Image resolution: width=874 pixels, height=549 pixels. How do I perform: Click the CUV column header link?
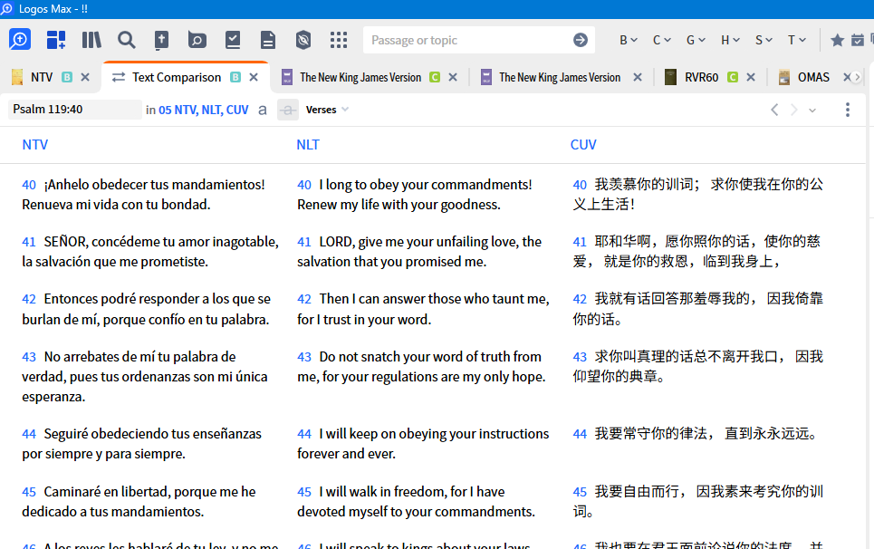(x=583, y=145)
